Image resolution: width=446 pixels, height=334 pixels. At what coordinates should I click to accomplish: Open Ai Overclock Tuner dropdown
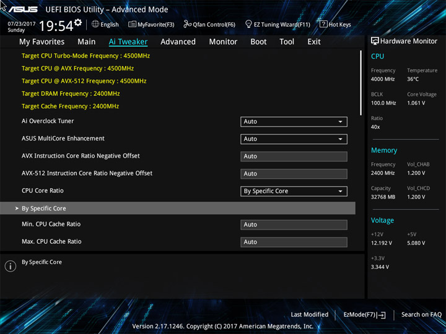[x=294, y=122]
